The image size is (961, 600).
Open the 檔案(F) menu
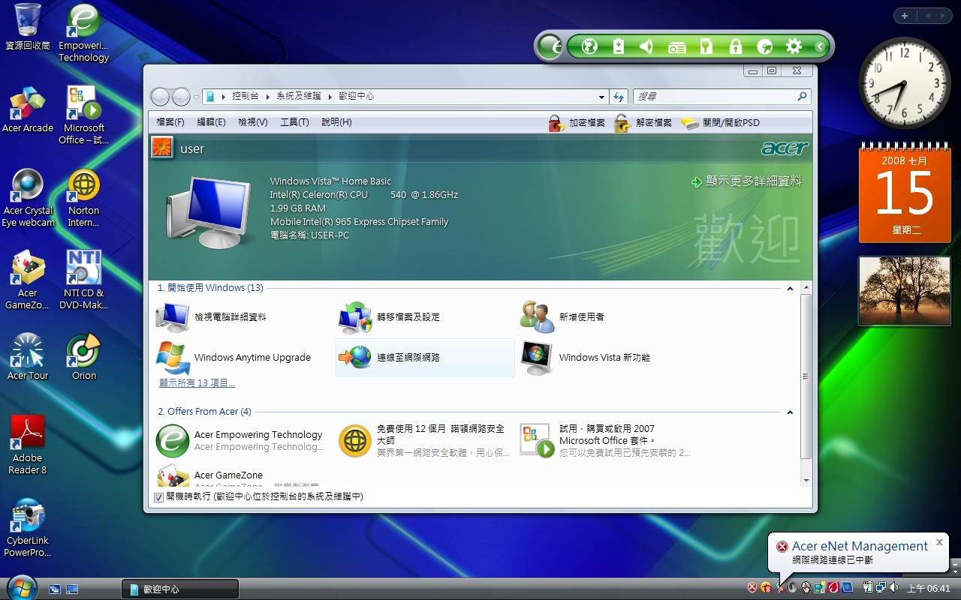[170, 122]
